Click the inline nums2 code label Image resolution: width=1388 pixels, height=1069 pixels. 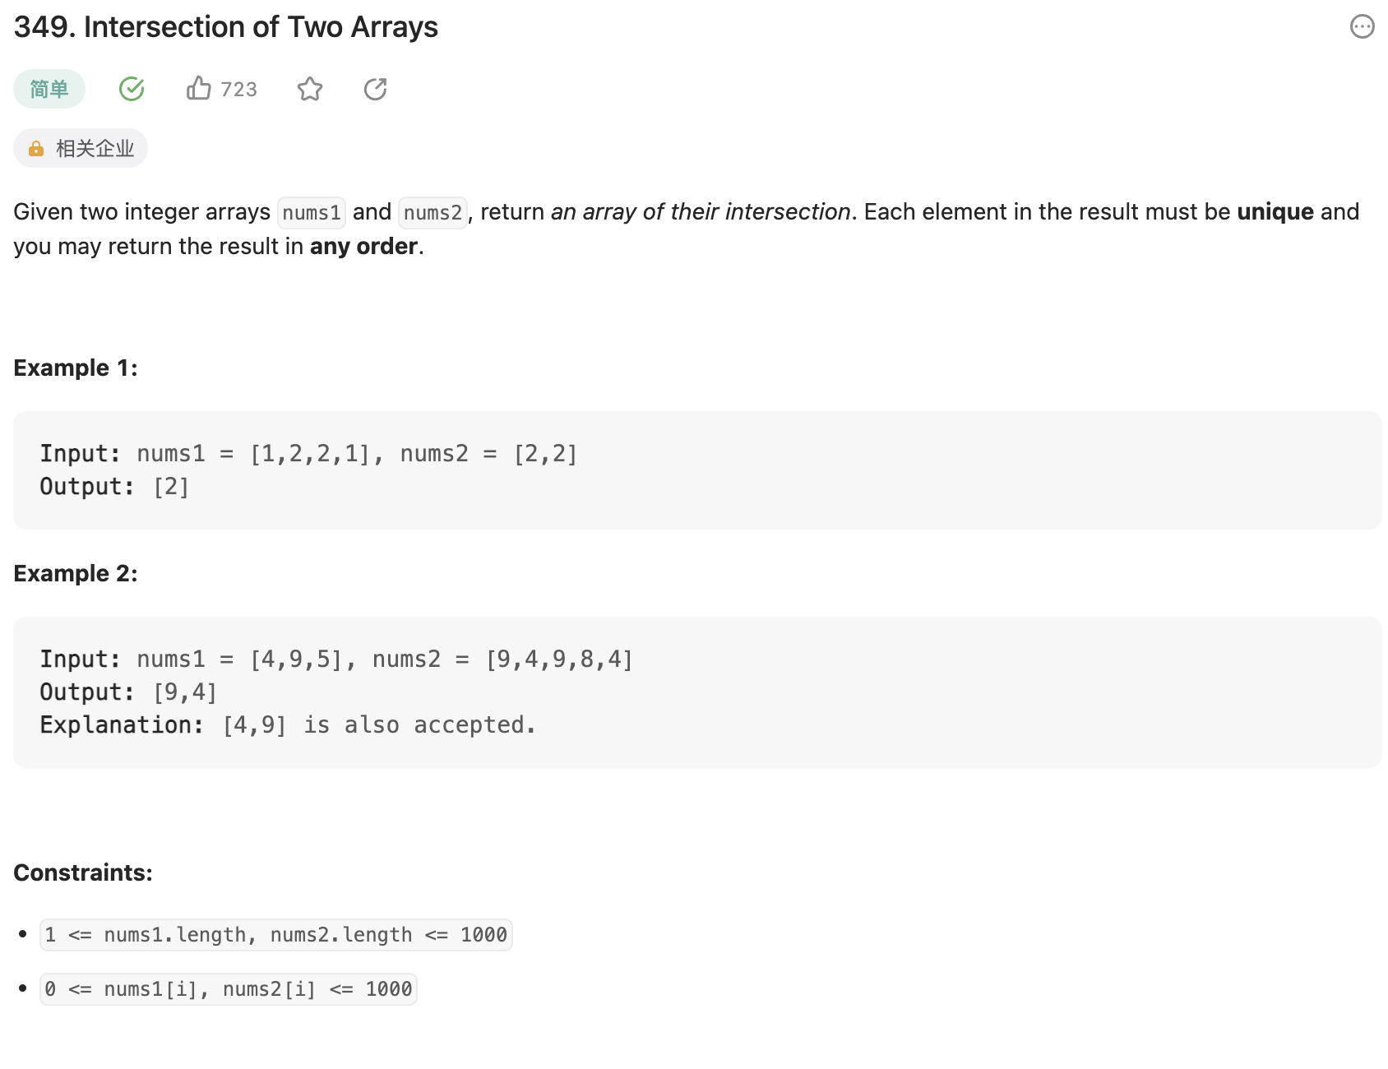pyautogui.click(x=433, y=213)
